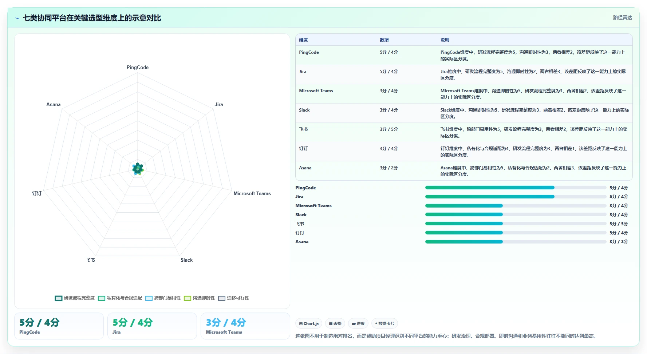Screen dimensions: 647x354
Task: Click the 3分 / 5分 value in the 飞书 table row
Action: point(389,129)
